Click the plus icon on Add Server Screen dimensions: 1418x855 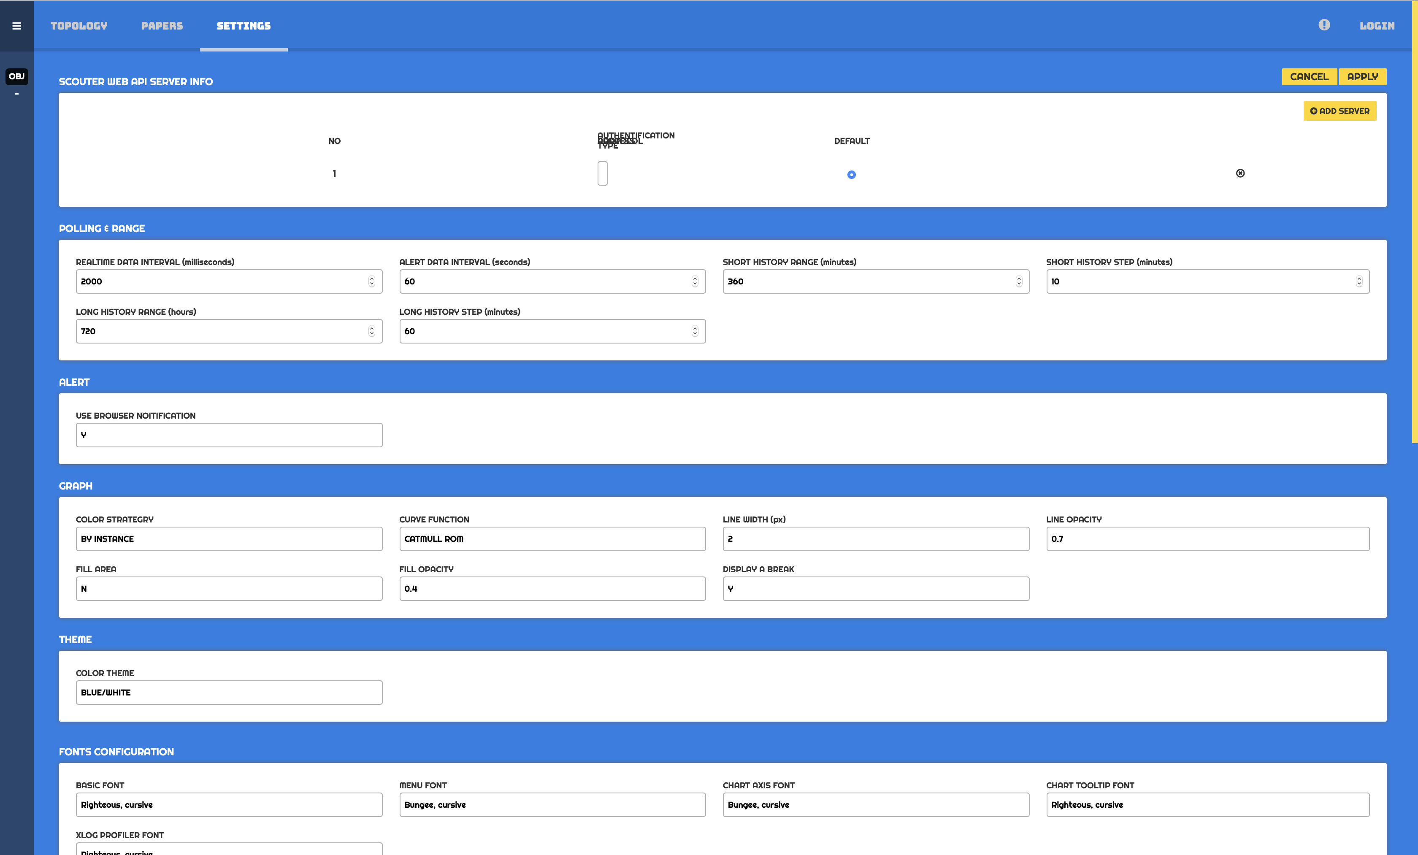1315,111
